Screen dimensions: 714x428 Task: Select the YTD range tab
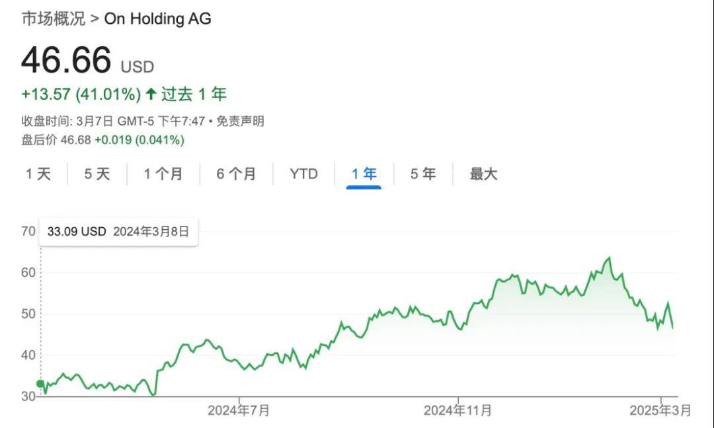[x=303, y=174]
